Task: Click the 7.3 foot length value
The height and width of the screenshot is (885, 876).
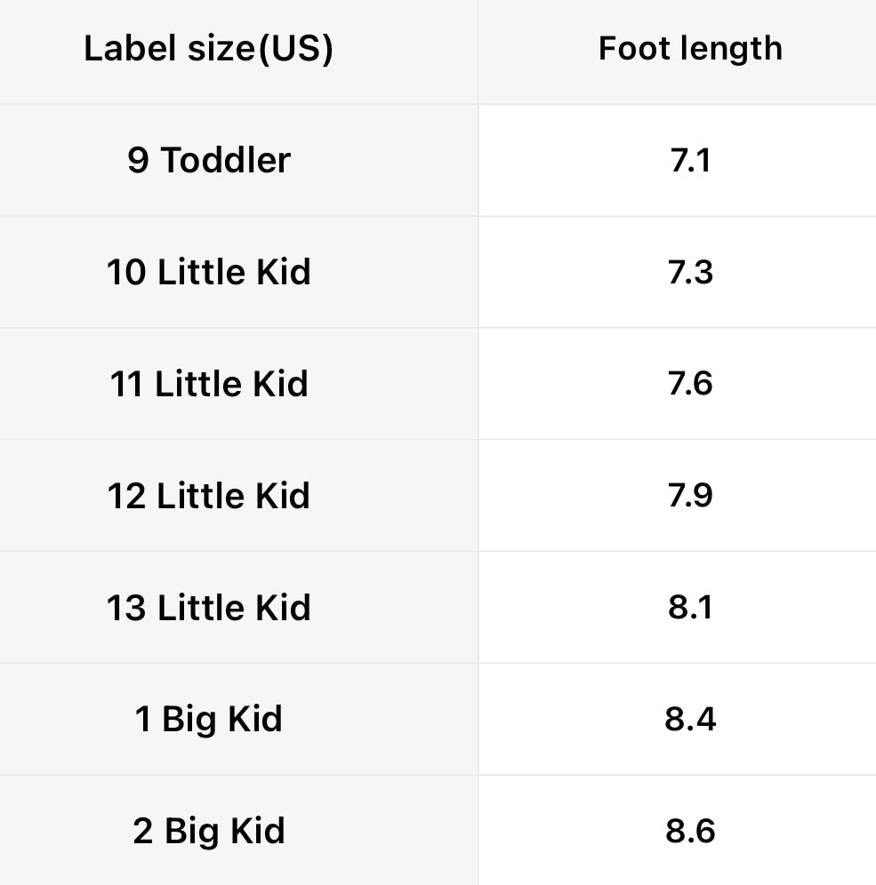Action: 690,272
